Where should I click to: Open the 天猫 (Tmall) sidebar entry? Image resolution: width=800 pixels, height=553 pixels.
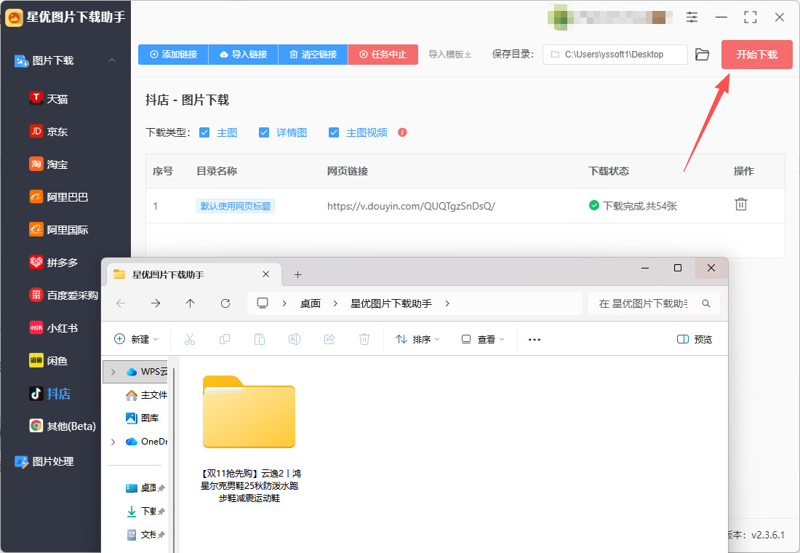(x=49, y=98)
